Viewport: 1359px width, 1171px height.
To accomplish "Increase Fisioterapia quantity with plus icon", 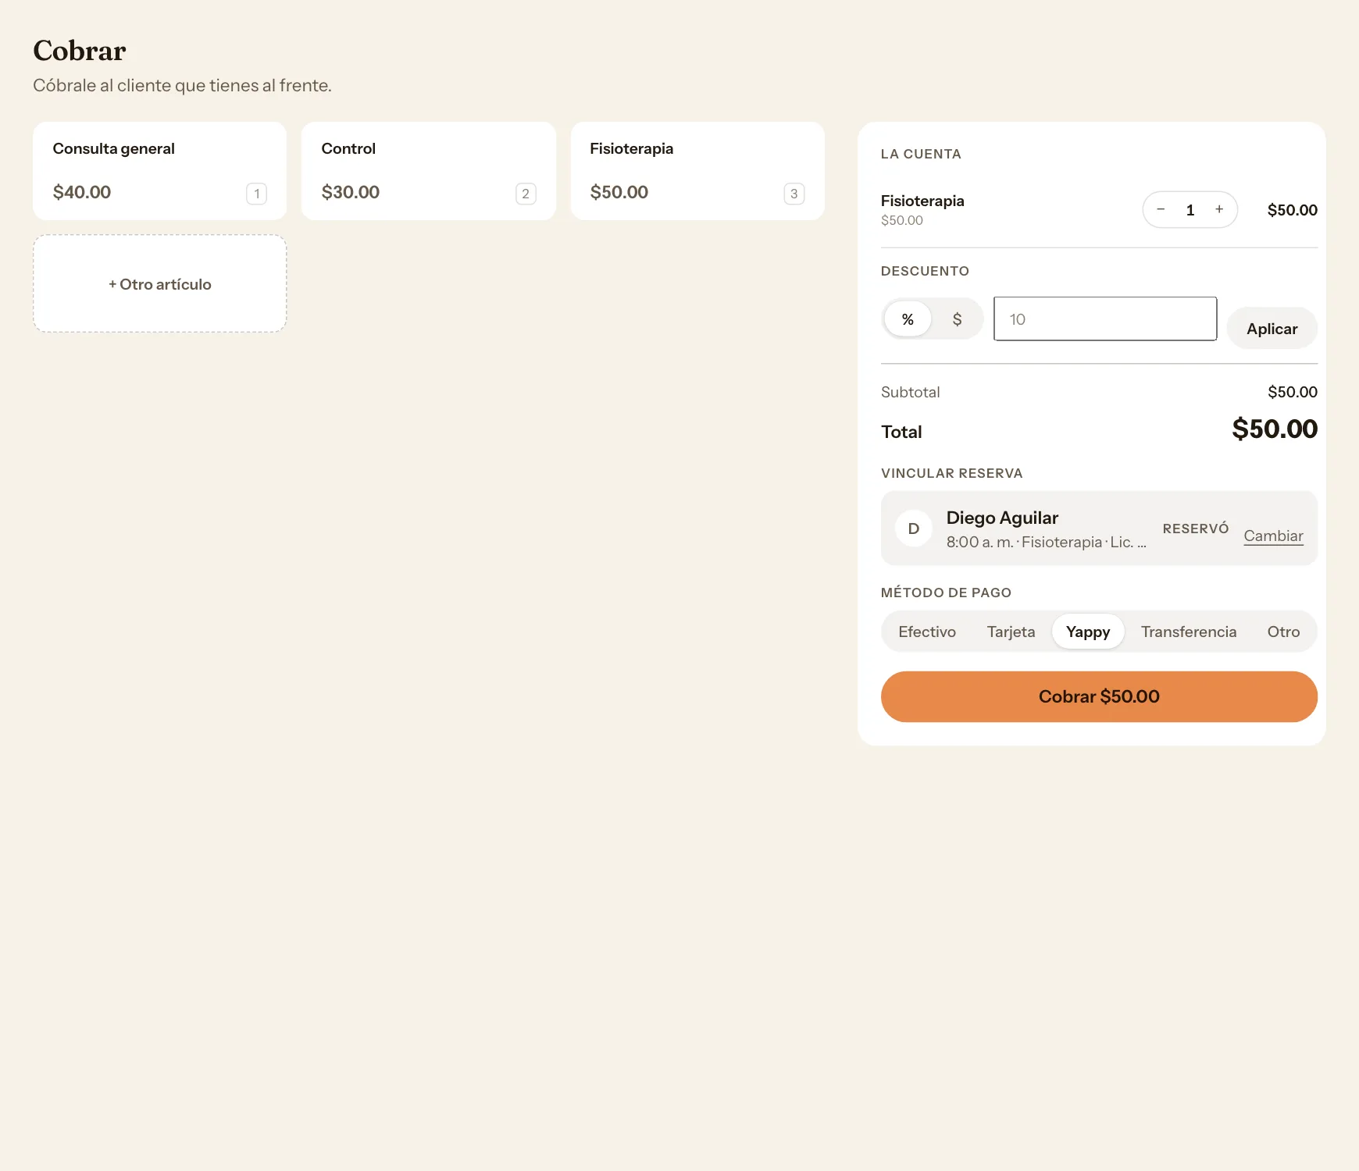I will [x=1219, y=209].
